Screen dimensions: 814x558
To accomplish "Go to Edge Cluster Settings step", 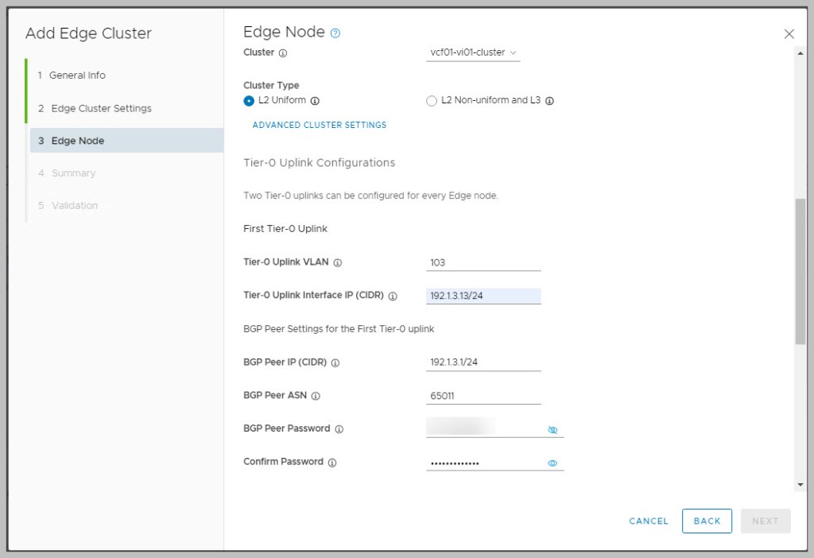I will click(x=101, y=108).
